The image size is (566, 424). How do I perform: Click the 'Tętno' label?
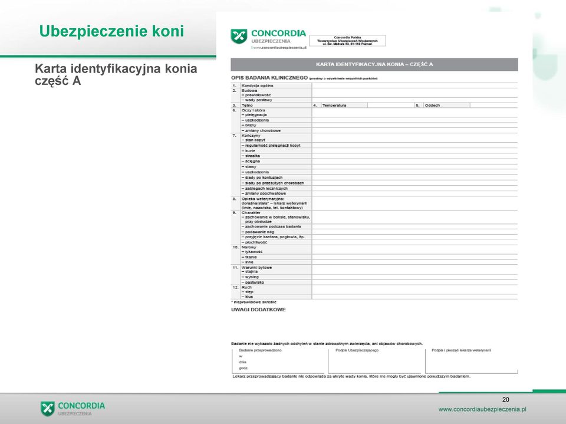[247, 106]
